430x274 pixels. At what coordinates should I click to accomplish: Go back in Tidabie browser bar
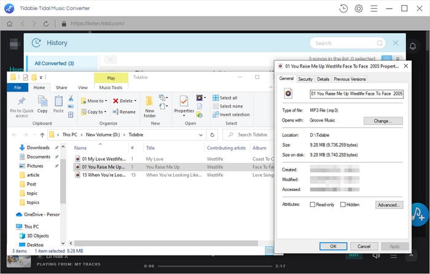(23, 24)
